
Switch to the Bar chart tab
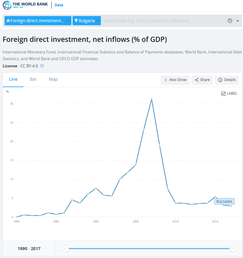pyautogui.click(x=33, y=79)
